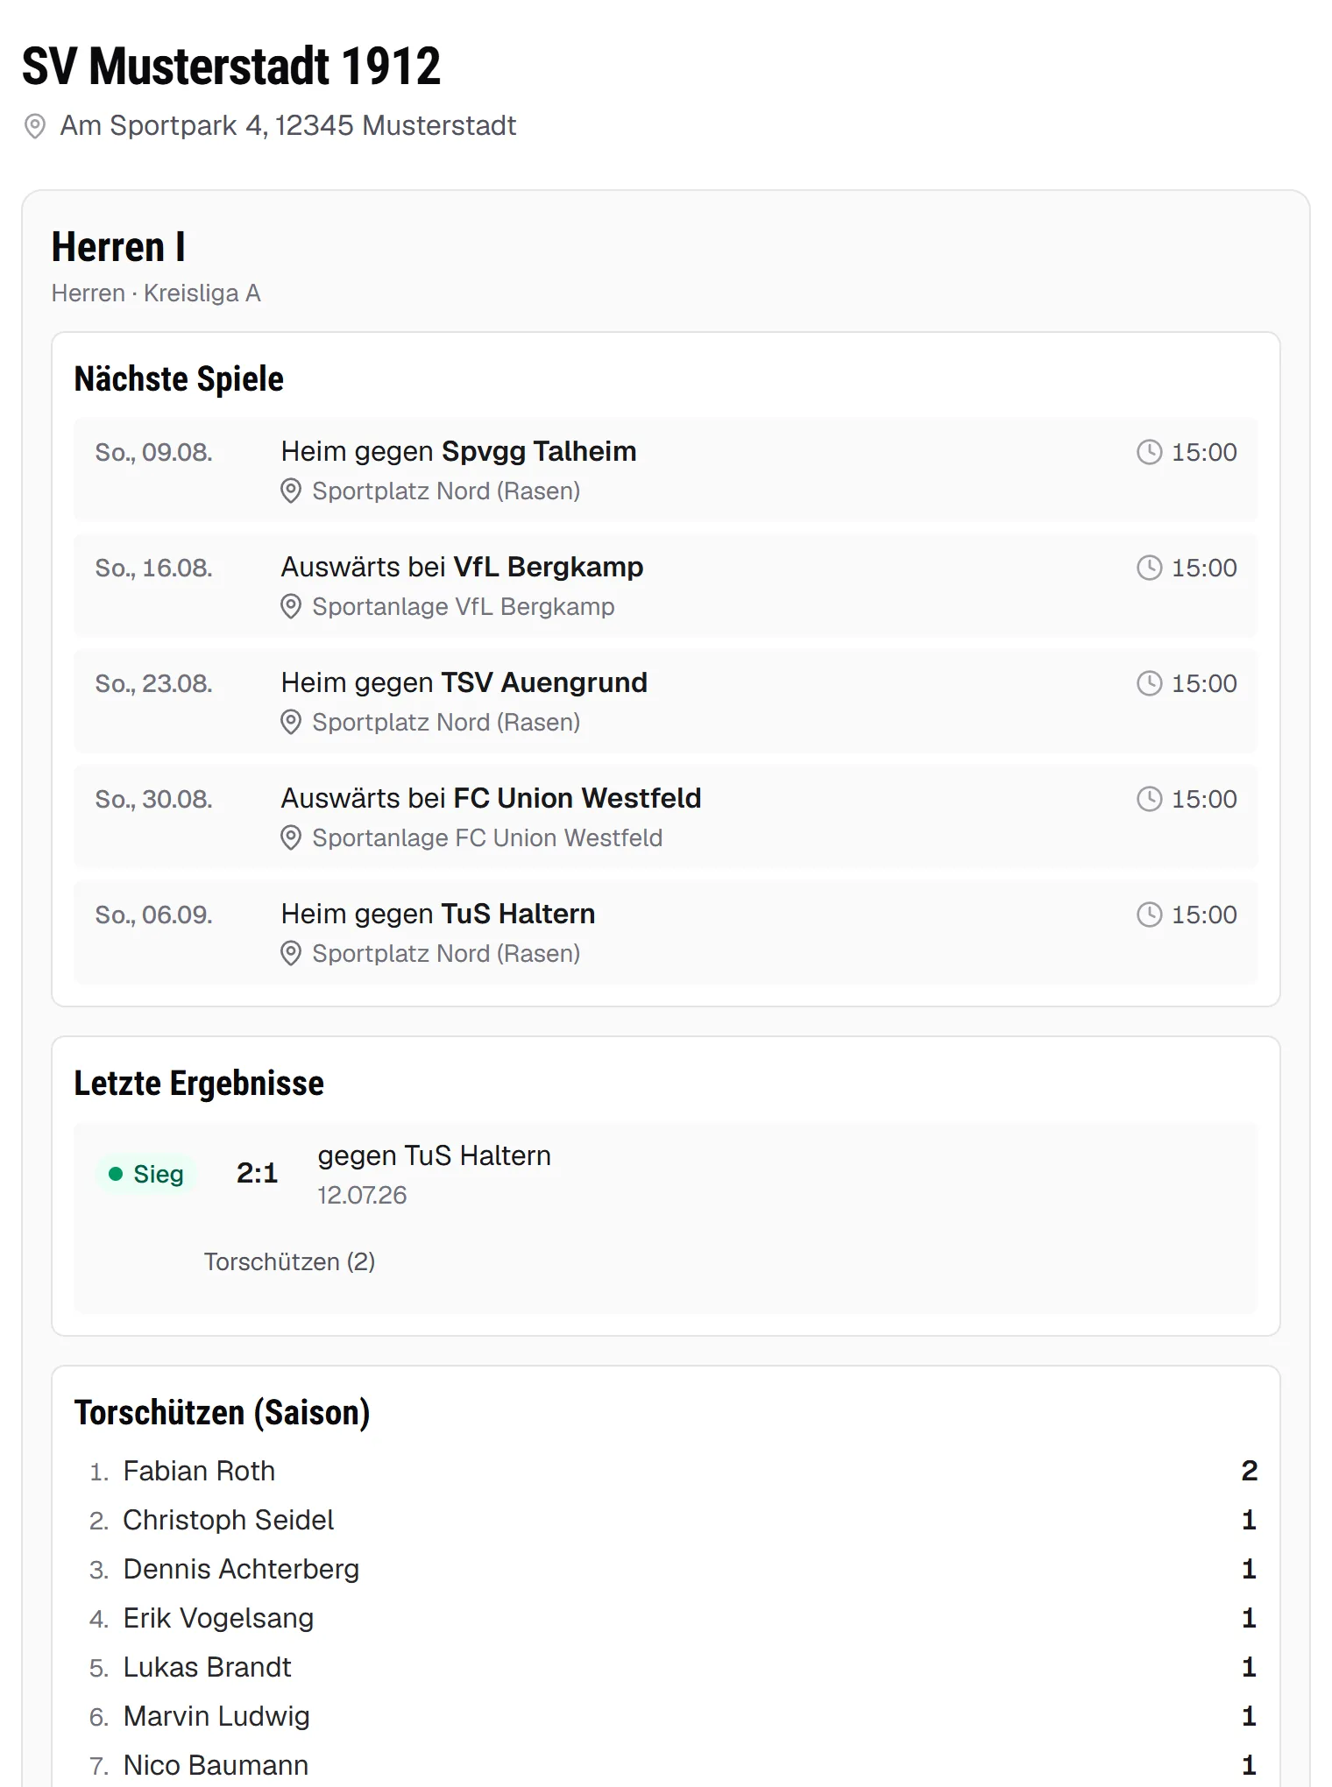Expand Torschützen (2) details for the Haltern result
Screen dimensions: 1332x1787
(x=289, y=1261)
